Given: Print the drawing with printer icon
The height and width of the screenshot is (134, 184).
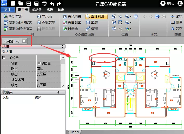Looking at the screenshot, I should point(44,4).
